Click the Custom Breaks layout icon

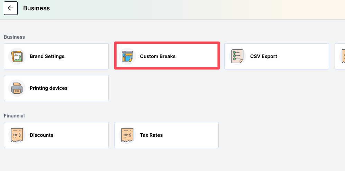click(127, 56)
